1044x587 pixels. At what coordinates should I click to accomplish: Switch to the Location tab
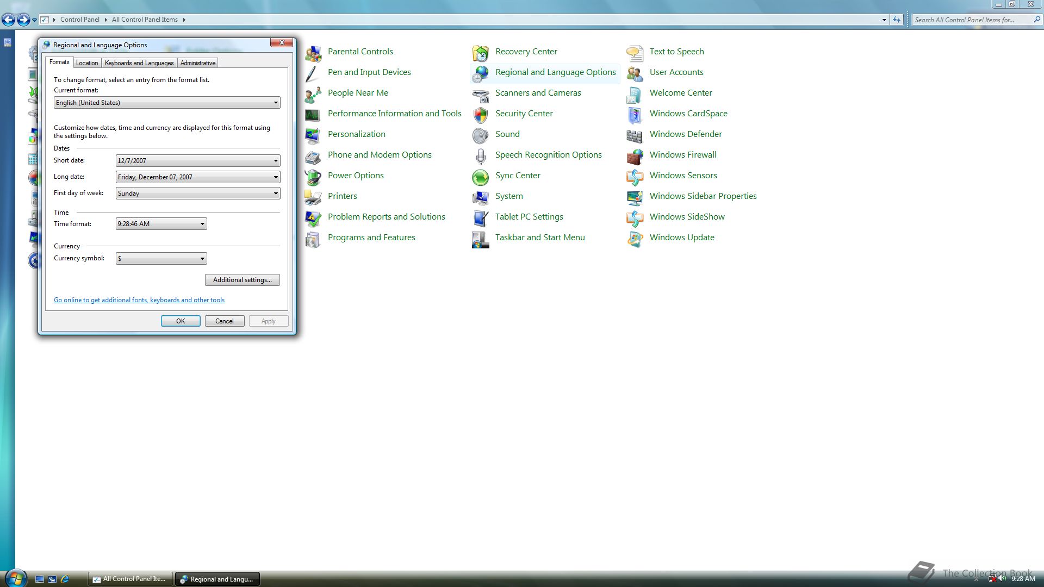(x=87, y=63)
